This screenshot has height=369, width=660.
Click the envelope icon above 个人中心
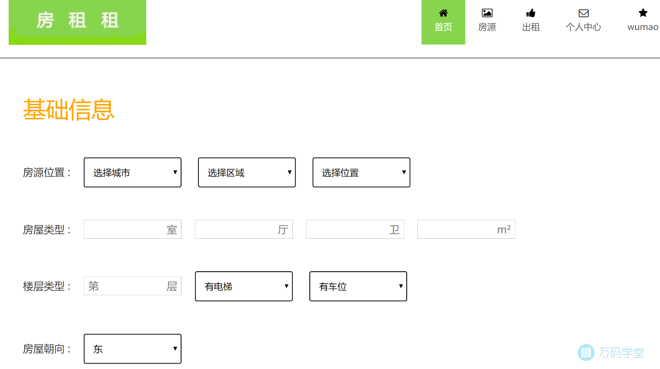pyautogui.click(x=583, y=13)
